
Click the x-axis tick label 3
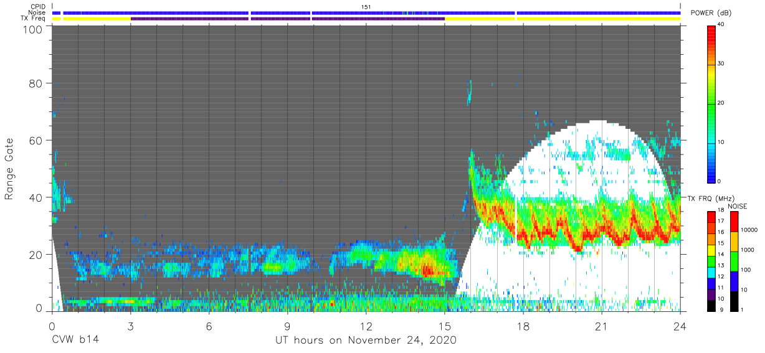click(x=130, y=326)
